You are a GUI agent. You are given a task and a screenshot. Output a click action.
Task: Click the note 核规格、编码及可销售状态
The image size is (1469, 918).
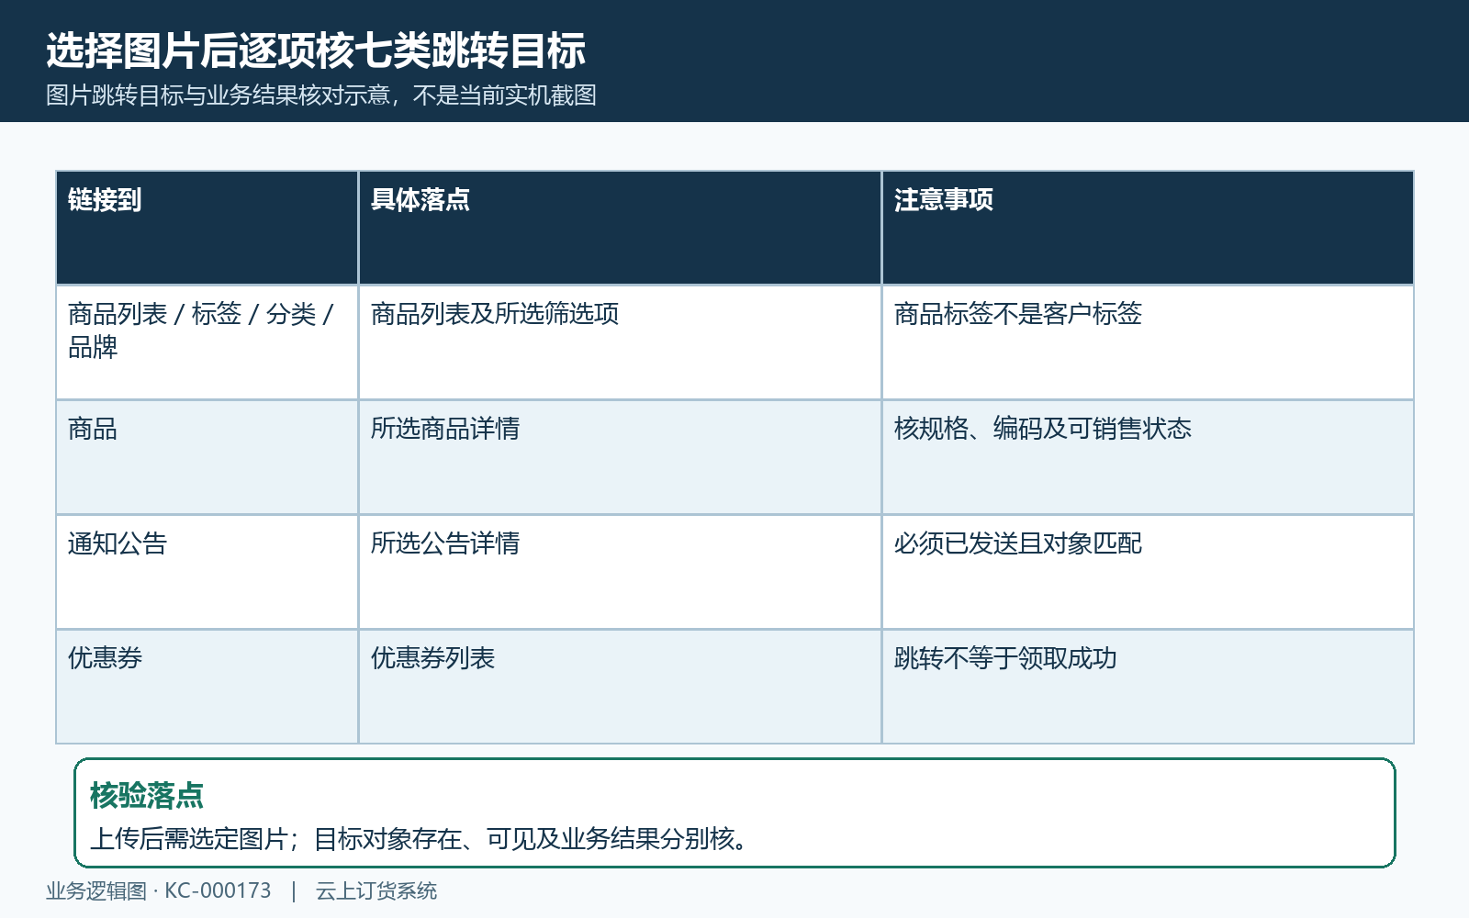coord(1148,457)
